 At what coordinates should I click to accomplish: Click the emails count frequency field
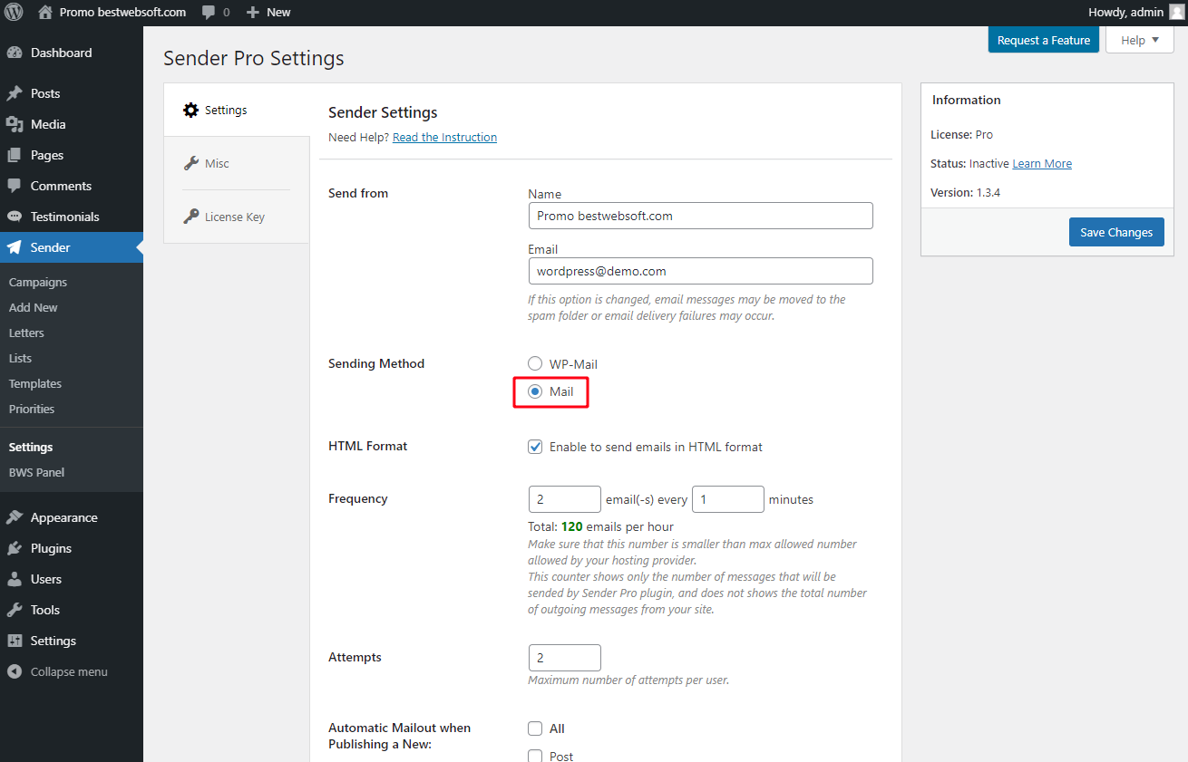[565, 499]
